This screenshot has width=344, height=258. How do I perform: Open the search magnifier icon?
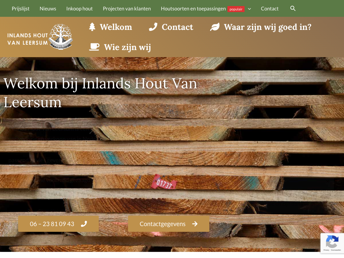pos(293,8)
